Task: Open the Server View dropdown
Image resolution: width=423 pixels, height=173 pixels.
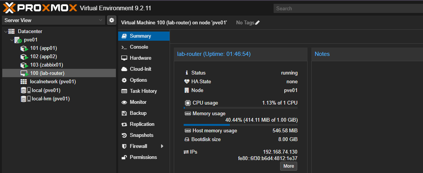Action: click(53, 20)
